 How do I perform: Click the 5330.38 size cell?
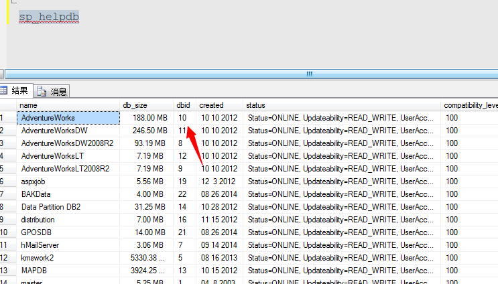pos(146,258)
